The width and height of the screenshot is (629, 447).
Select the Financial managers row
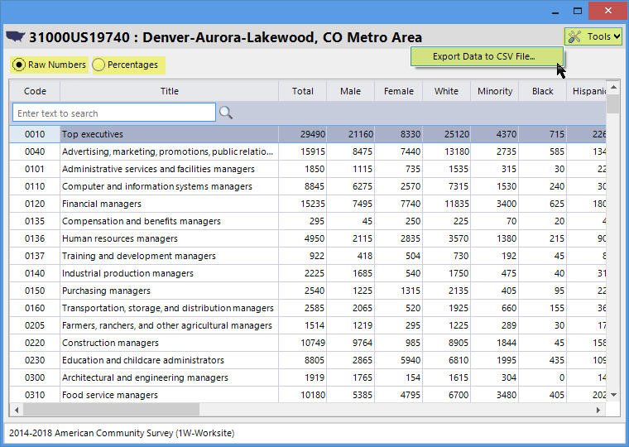[x=167, y=204]
